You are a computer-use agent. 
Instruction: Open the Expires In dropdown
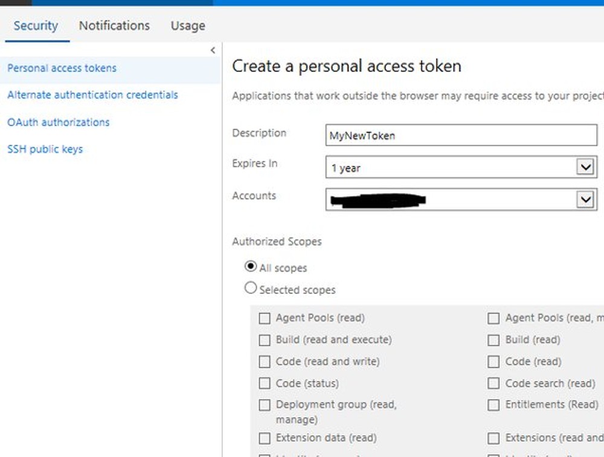point(584,166)
